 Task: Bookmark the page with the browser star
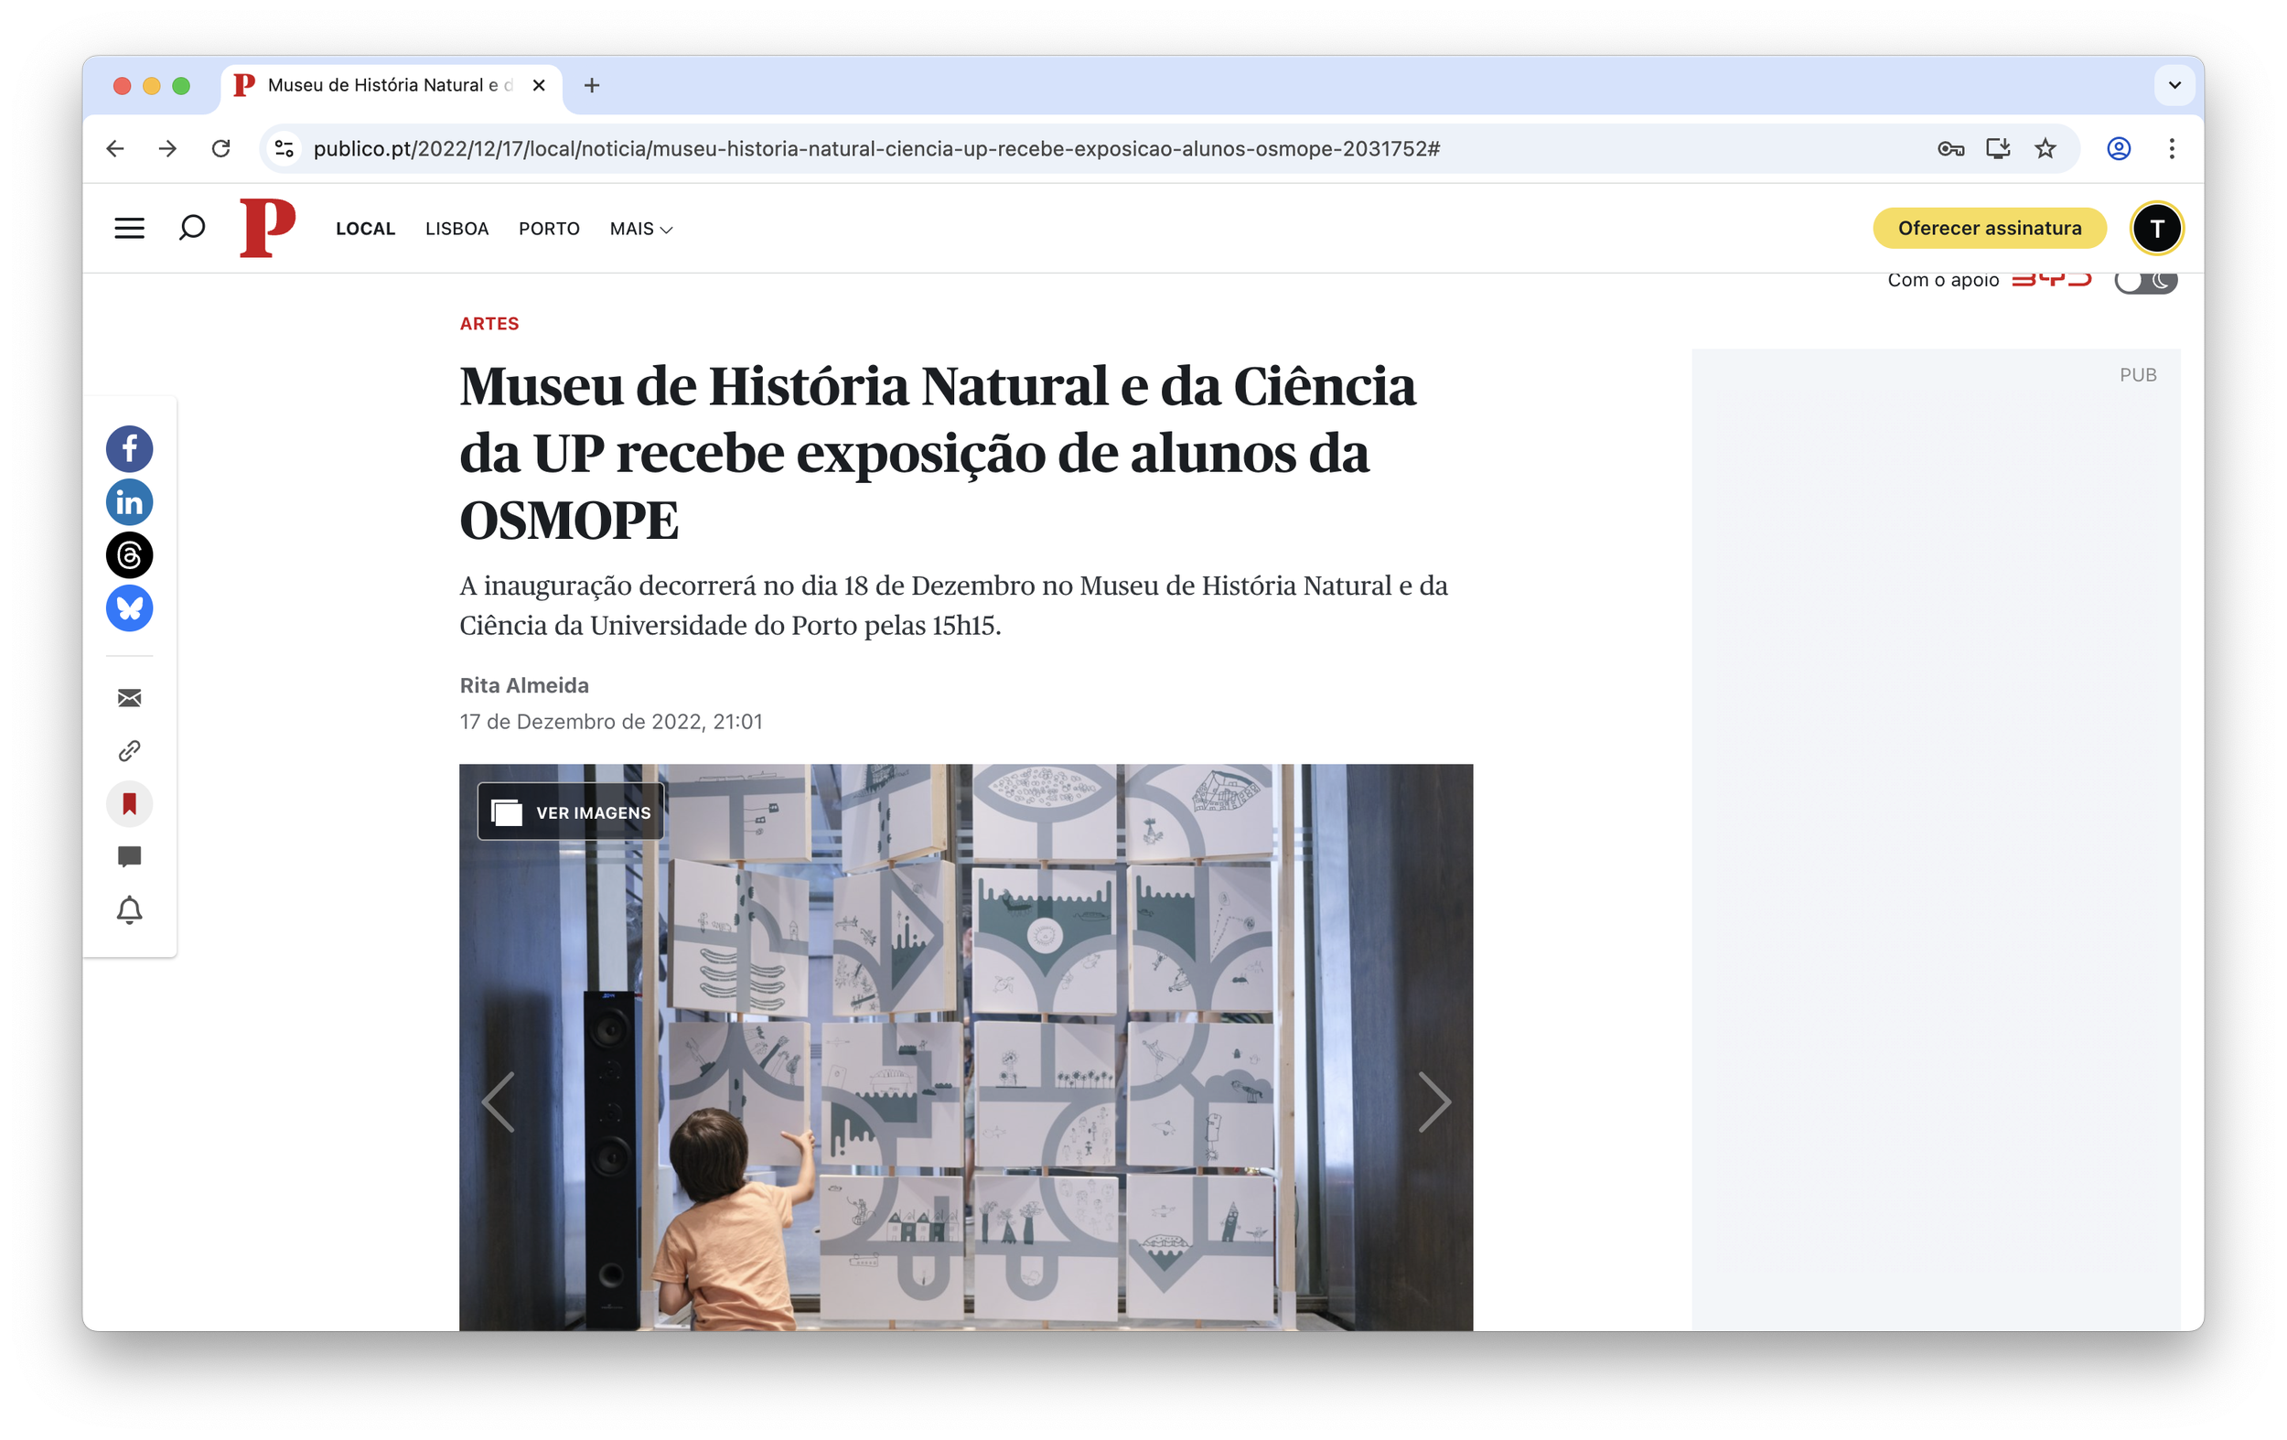pyautogui.click(x=2044, y=148)
